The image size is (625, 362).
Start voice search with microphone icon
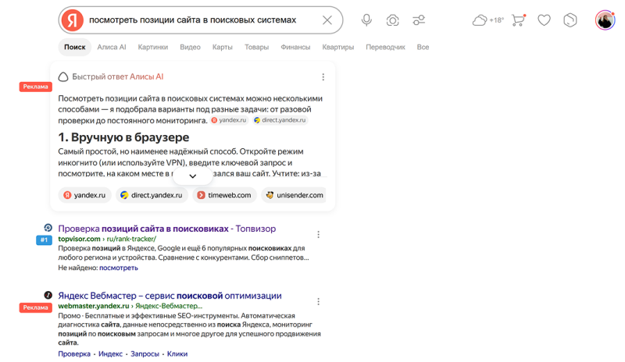366,20
